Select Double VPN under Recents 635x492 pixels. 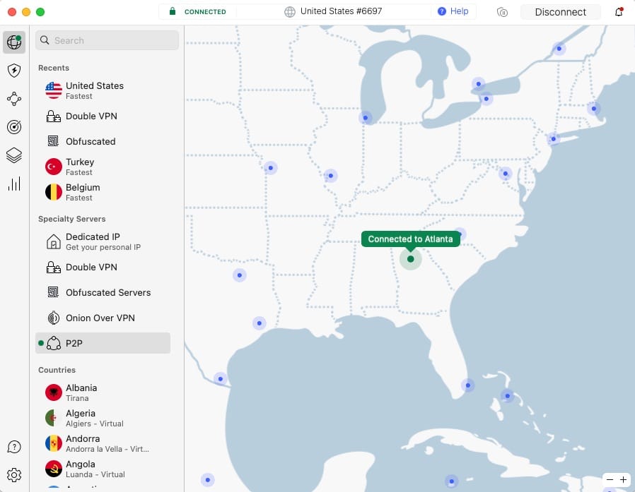(x=103, y=116)
